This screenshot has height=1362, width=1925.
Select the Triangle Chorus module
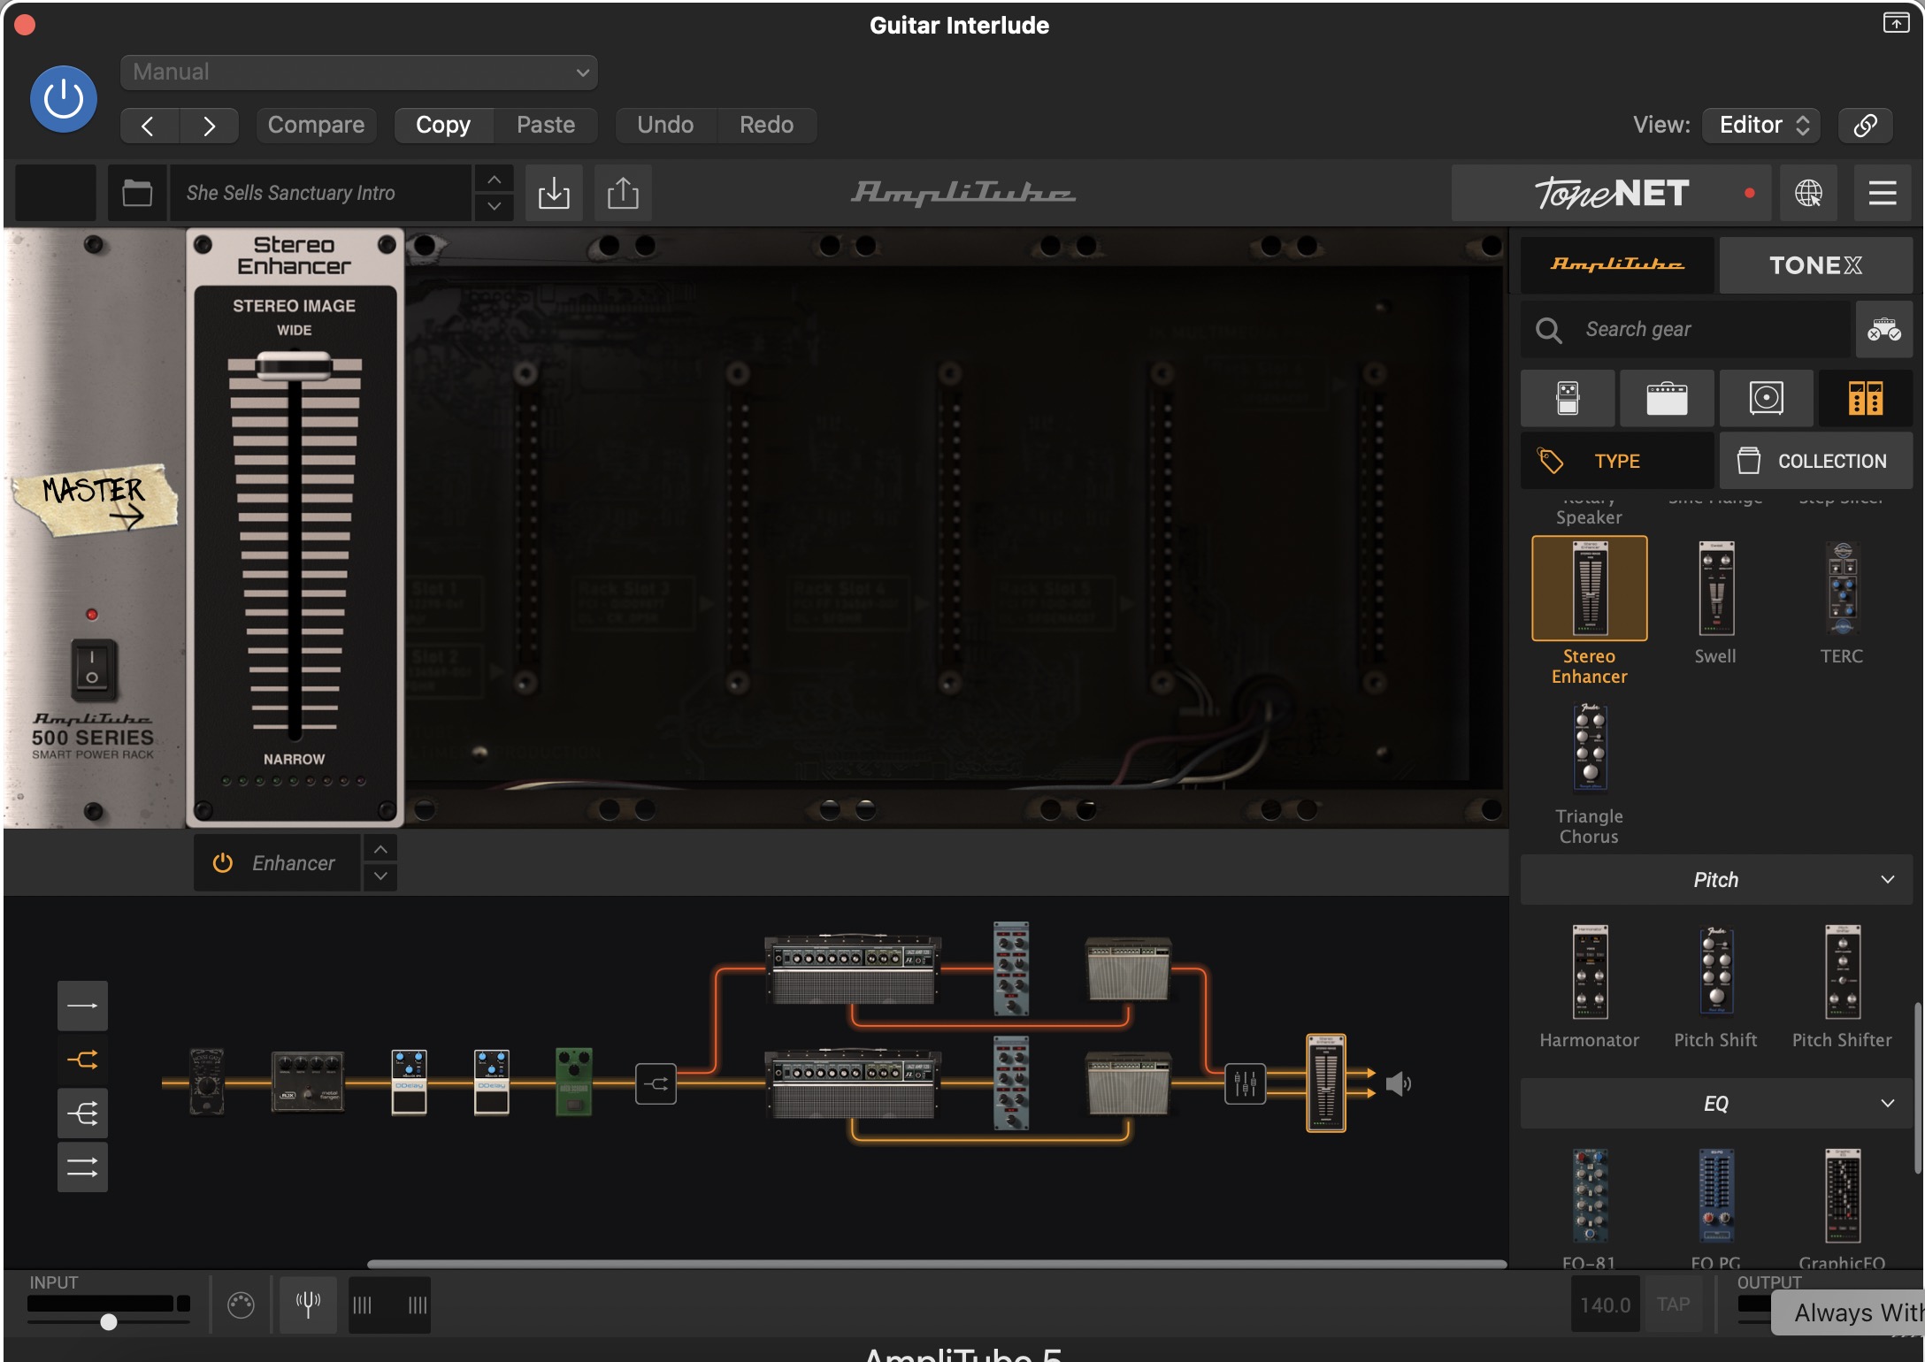click(x=1590, y=748)
